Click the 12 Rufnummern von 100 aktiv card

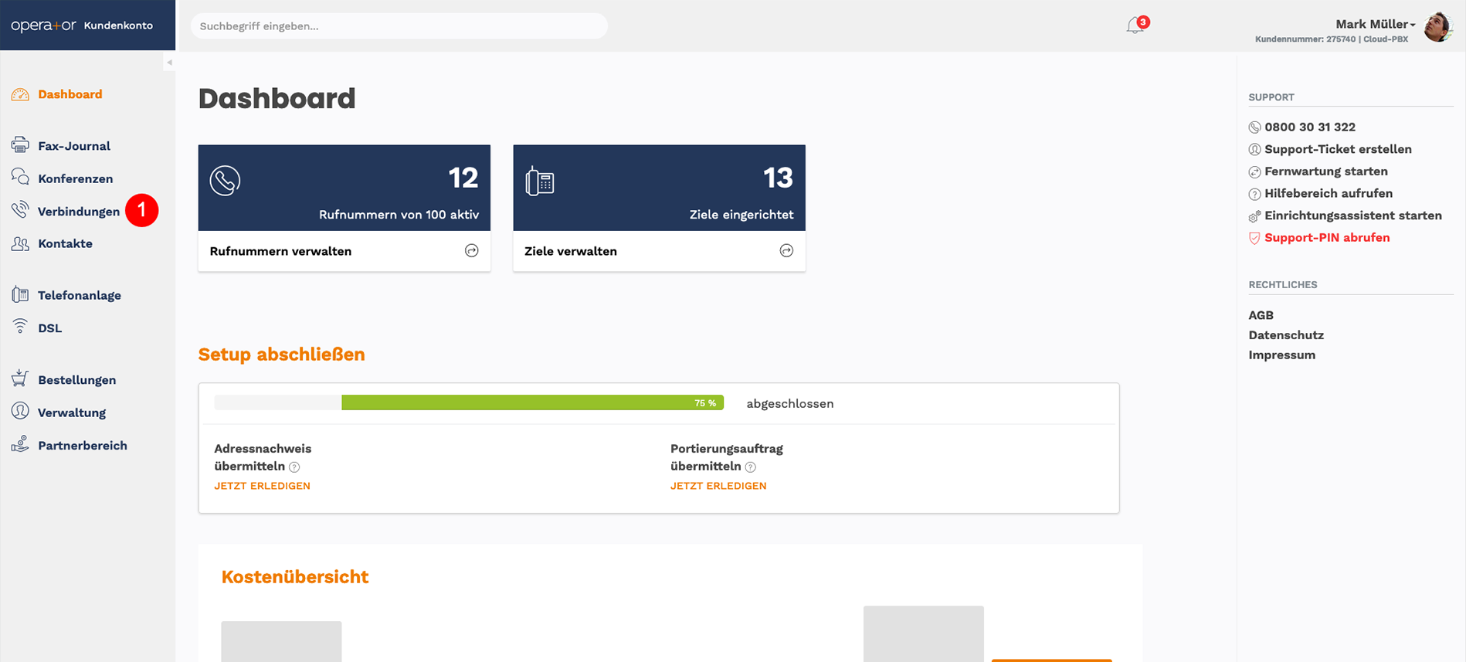coord(344,188)
